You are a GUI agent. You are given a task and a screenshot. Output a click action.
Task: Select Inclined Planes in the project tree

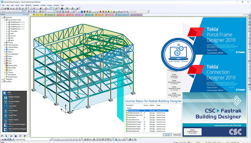point(13,47)
